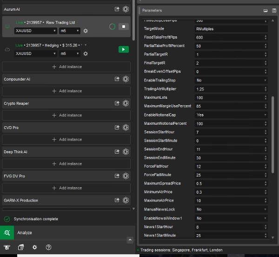Click the Analyze label
Viewport: 279px width, 257px height.
tap(25, 233)
